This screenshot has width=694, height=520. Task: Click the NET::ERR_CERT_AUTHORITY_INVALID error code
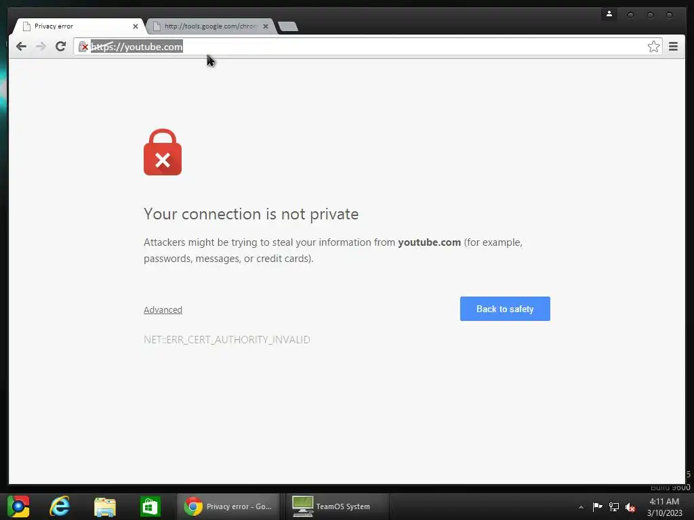point(226,340)
